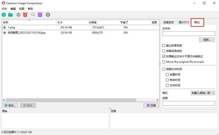219x135 pixels.
Task: Select the 微信截图_20231221153134.jpg row
Action: [81, 32]
